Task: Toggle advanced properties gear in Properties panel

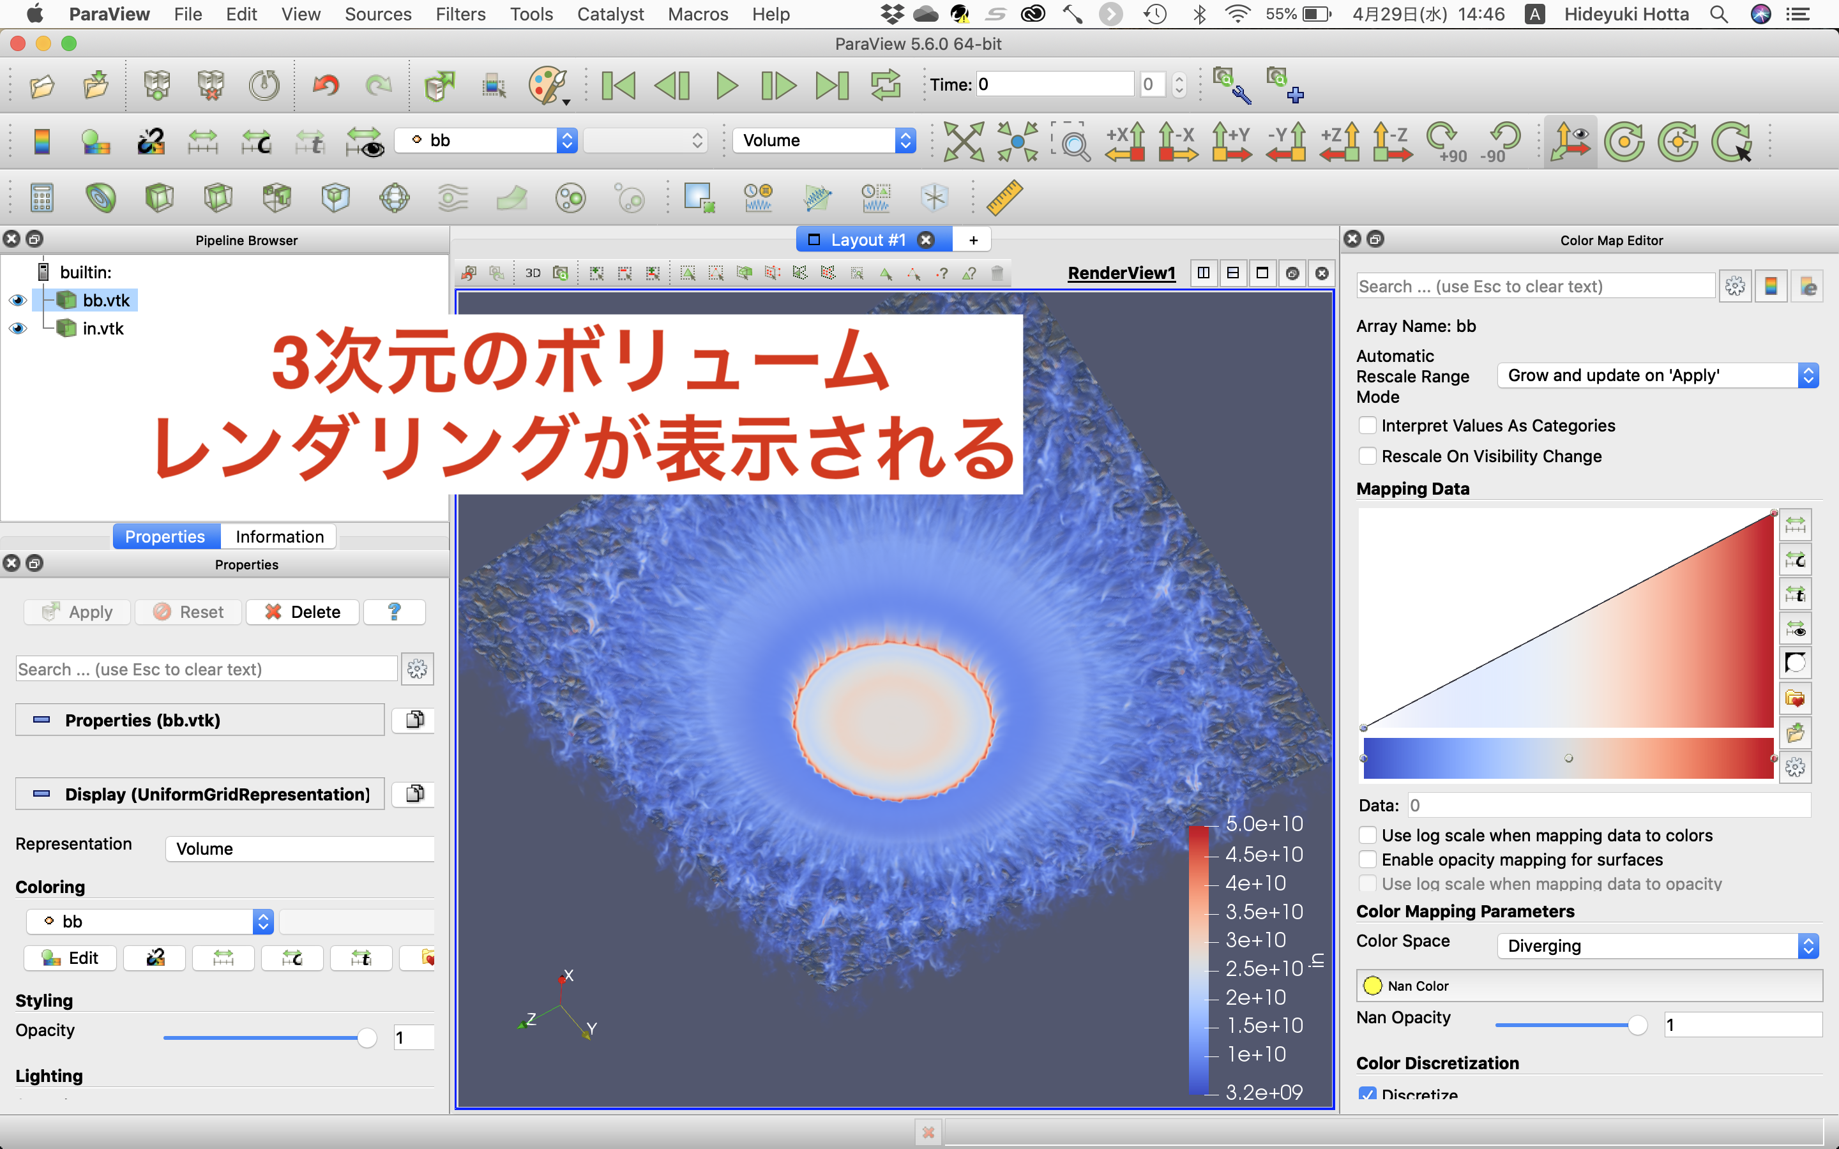Action: [417, 670]
